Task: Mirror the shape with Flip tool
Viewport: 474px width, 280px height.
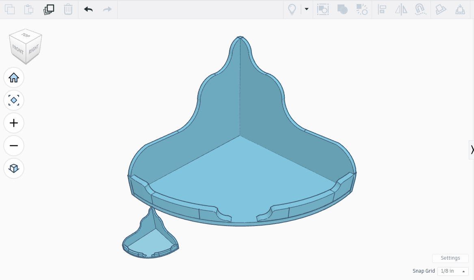Action: 400,9
